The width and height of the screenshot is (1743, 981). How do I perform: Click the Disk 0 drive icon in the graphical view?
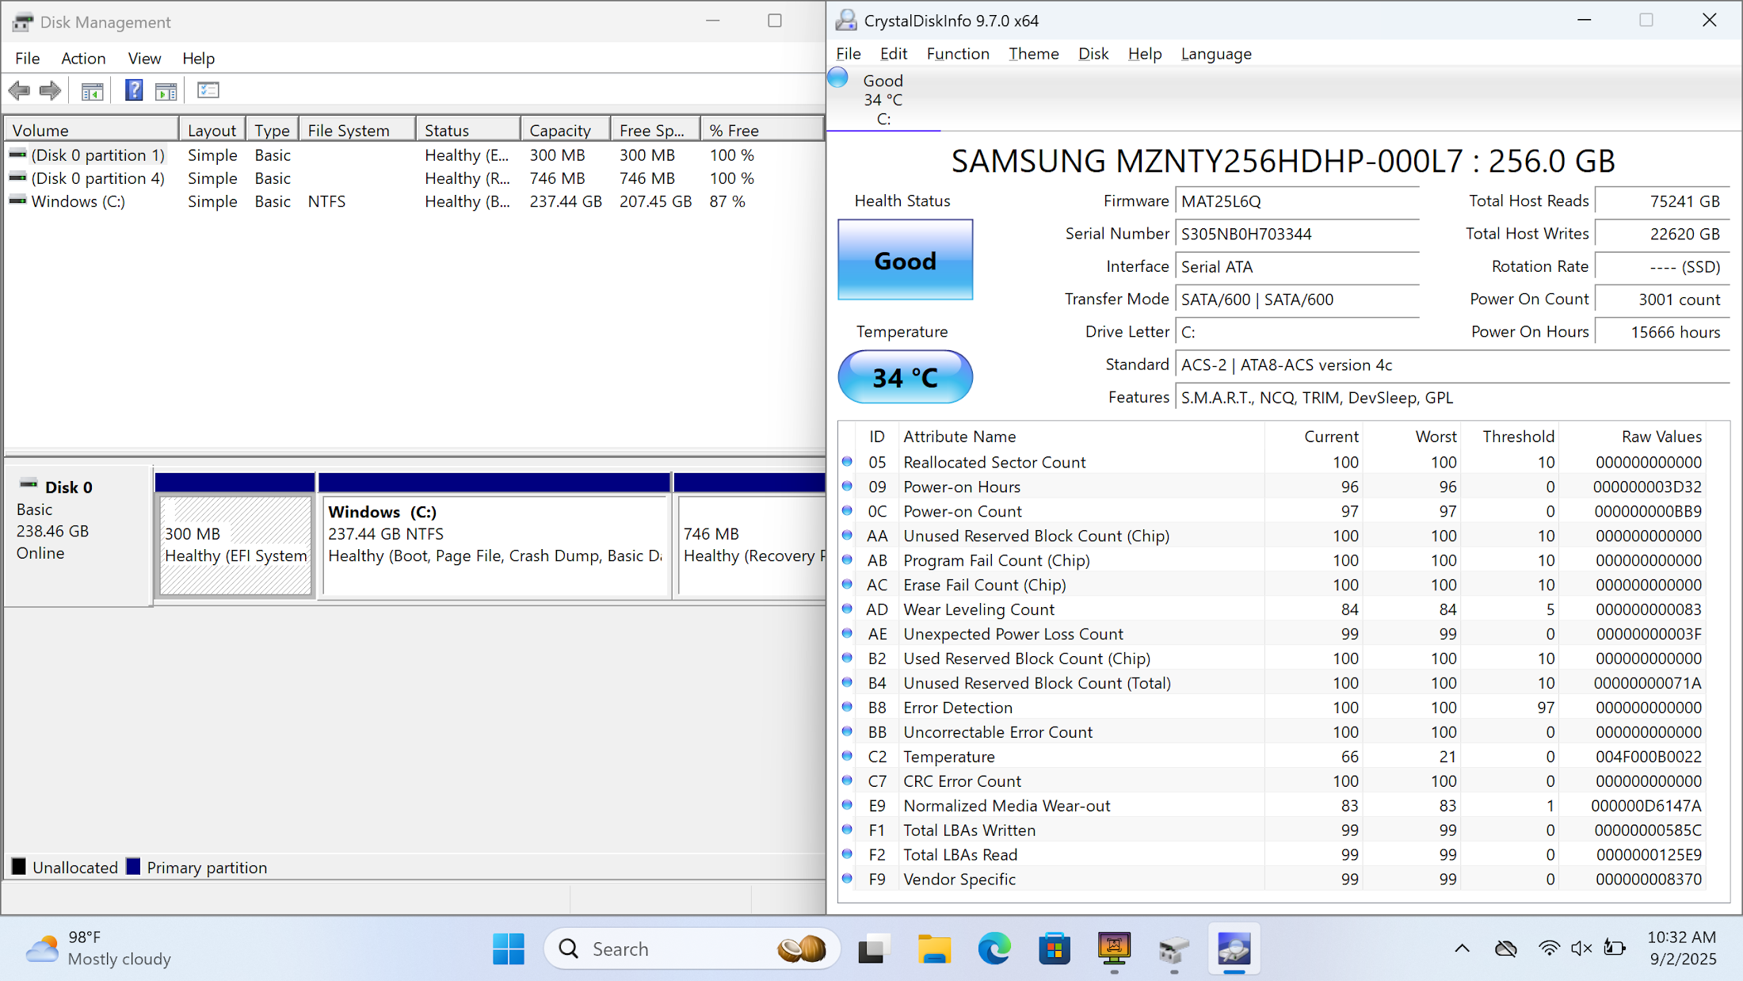click(x=29, y=484)
